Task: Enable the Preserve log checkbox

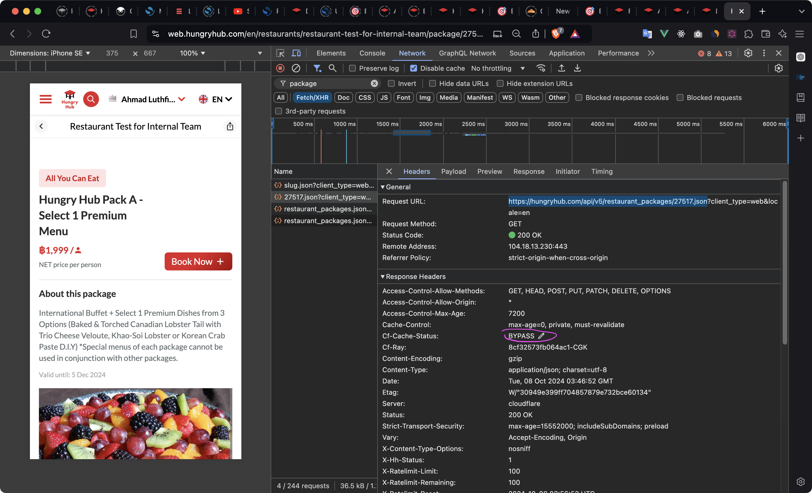Action: tap(352, 68)
